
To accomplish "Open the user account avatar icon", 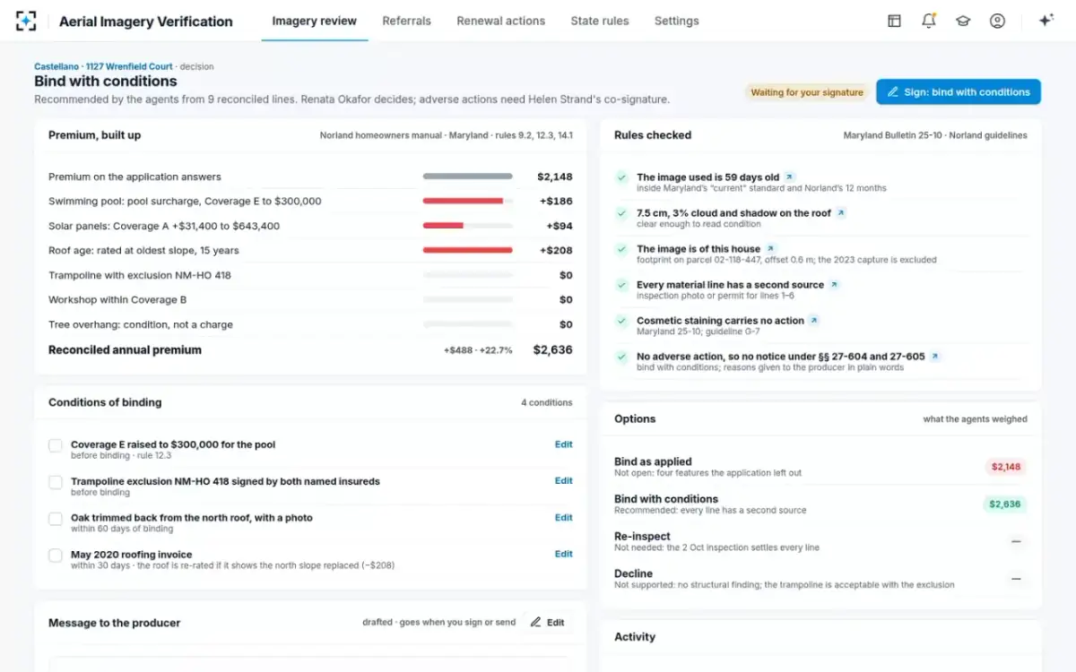I will [x=997, y=21].
